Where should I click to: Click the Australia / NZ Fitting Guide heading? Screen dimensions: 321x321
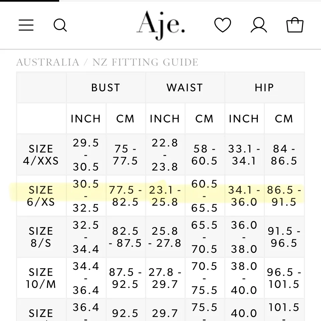point(107,62)
